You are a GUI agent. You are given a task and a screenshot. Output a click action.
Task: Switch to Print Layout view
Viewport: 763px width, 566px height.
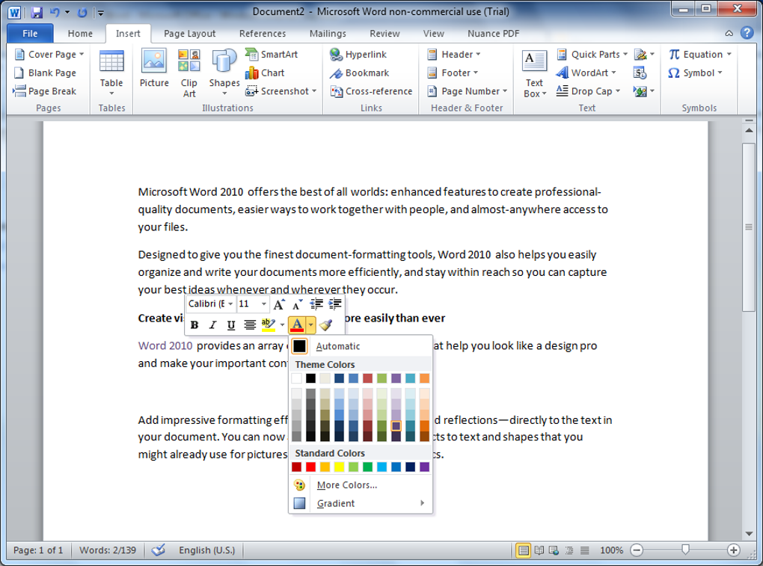pos(523,550)
